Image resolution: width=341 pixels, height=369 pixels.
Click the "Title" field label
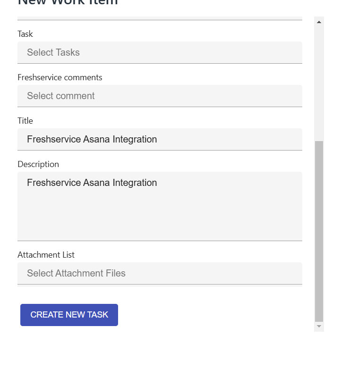point(25,121)
